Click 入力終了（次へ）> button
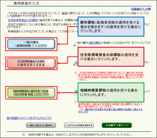 (x=117, y=125)
